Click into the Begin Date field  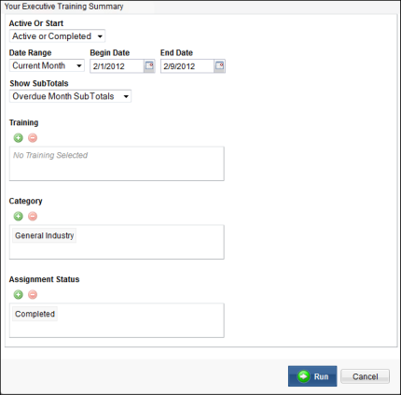(117, 66)
